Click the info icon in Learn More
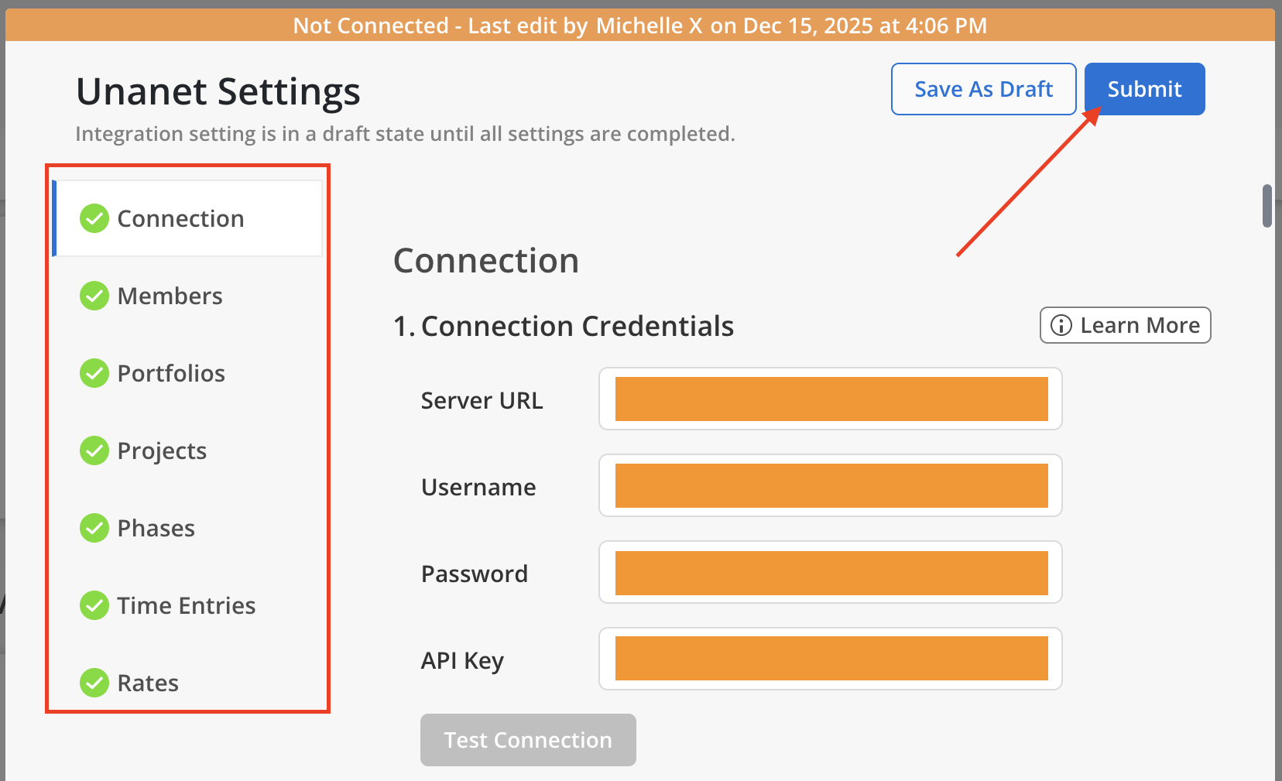1282x781 pixels. tap(1061, 325)
